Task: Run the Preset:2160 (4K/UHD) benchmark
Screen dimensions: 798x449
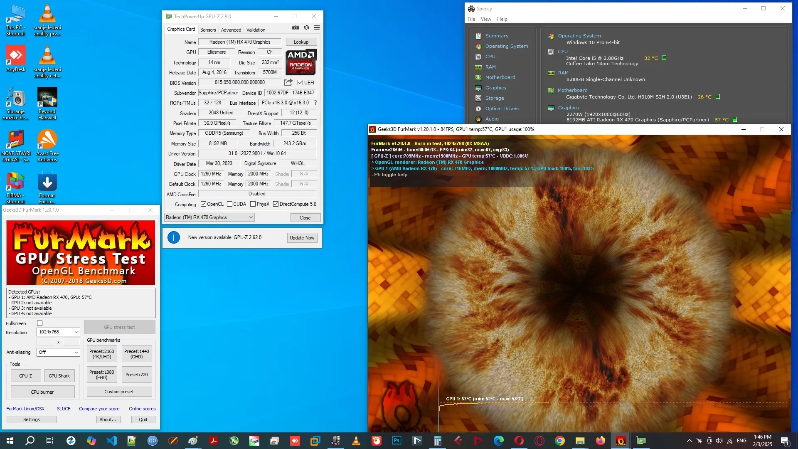Action: 102,354
